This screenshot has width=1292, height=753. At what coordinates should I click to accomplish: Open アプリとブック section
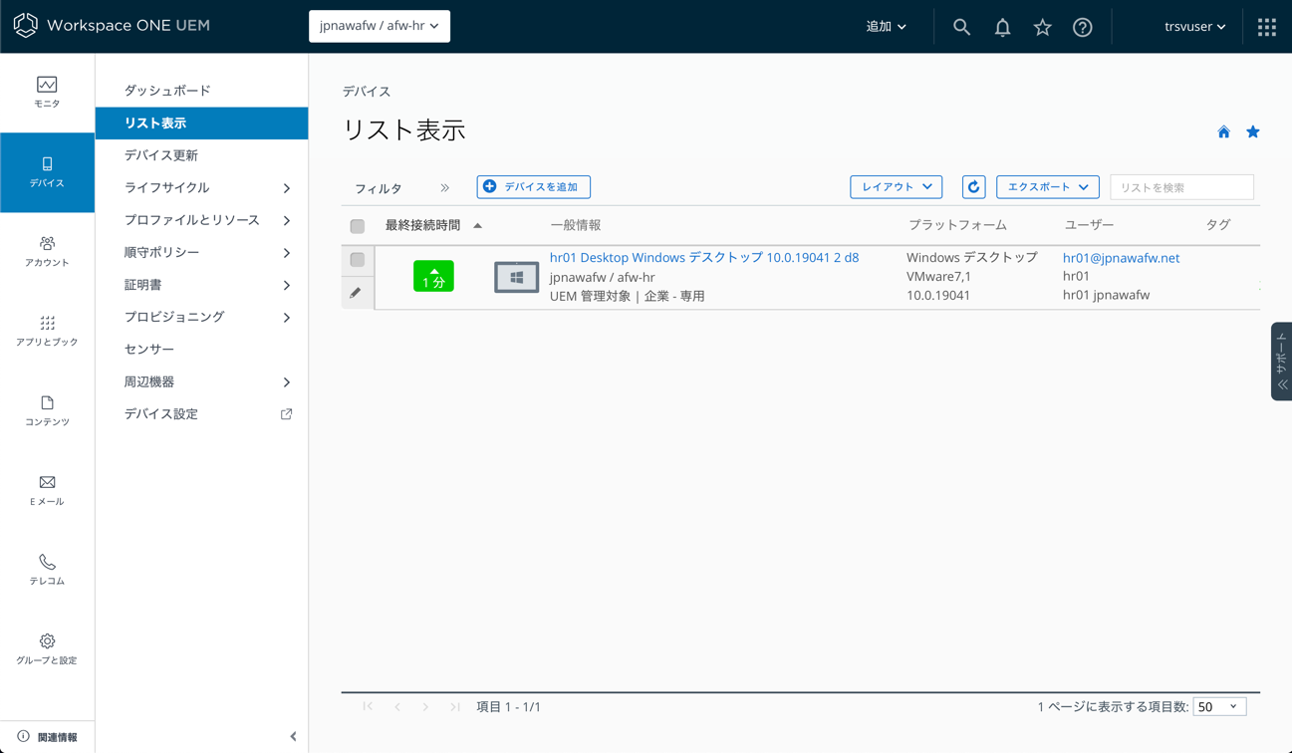pos(47,332)
